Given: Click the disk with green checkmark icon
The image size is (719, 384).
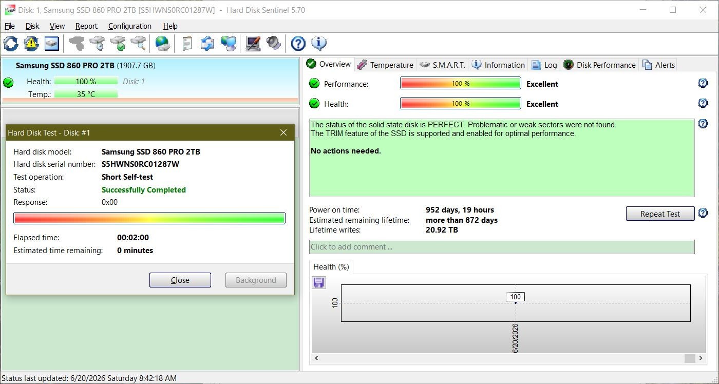Looking at the screenshot, I should [x=118, y=44].
